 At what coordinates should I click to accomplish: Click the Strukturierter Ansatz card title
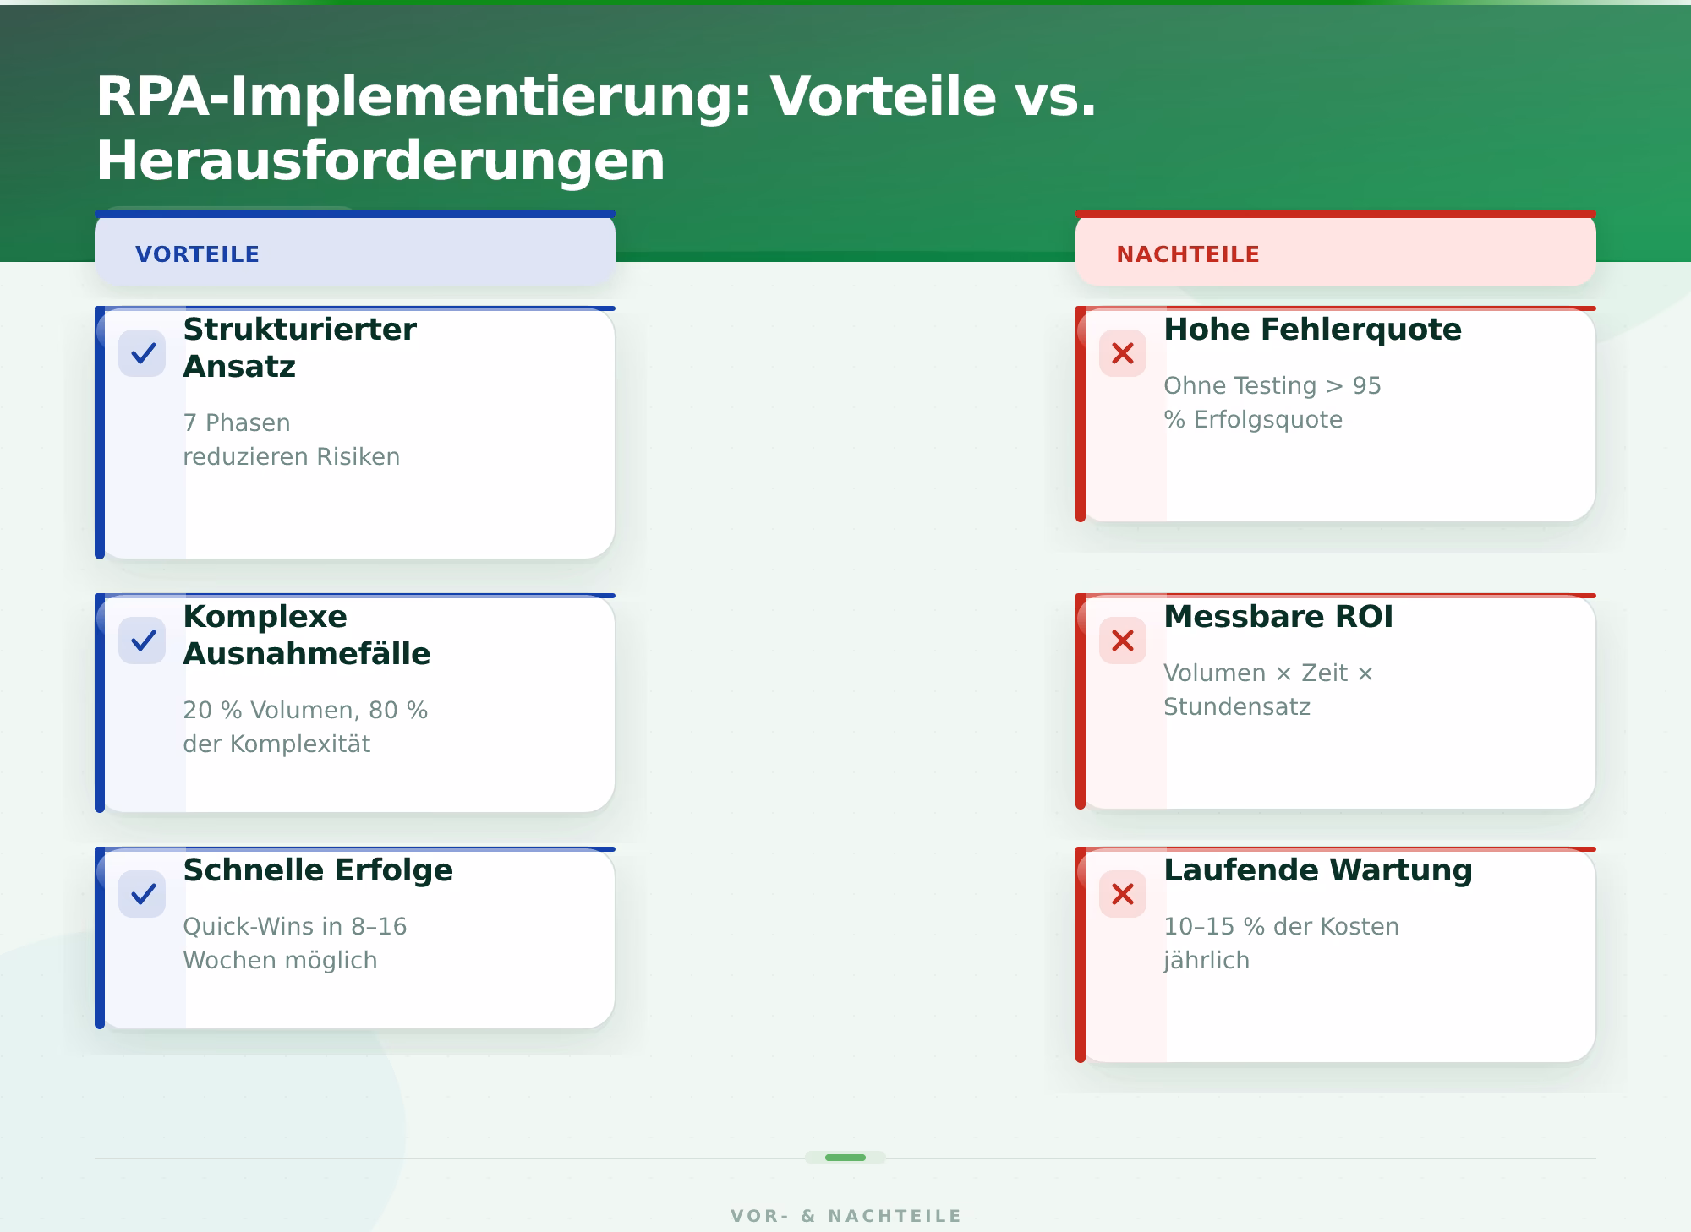point(300,347)
